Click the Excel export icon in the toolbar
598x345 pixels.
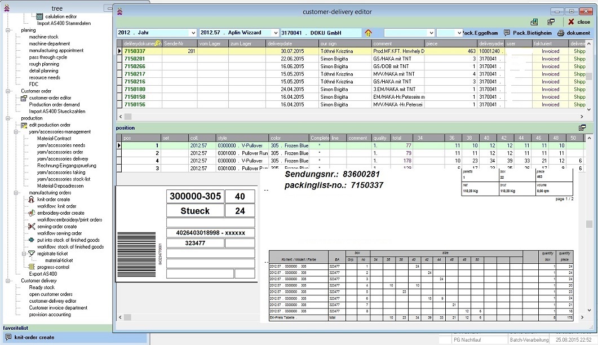pos(534,21)
